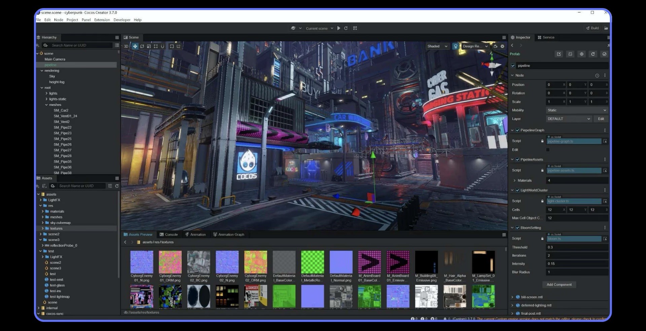Click the Build button
Image resolution: width=646 pixels, height=331 pixels.
coord(593,28)
